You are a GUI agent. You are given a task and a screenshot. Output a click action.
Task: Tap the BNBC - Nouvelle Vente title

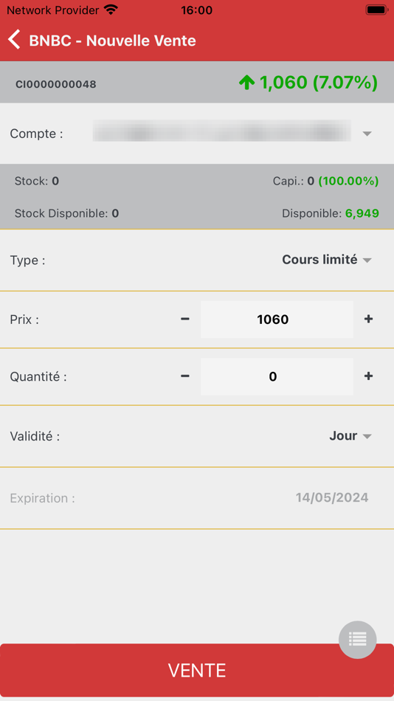coord(113,41)
